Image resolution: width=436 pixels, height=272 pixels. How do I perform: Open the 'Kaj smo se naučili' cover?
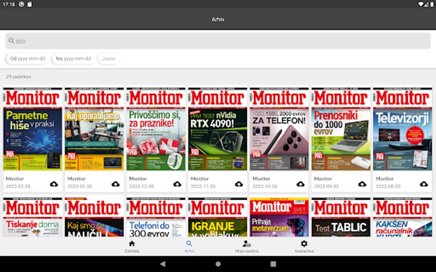tap(94, 217)
